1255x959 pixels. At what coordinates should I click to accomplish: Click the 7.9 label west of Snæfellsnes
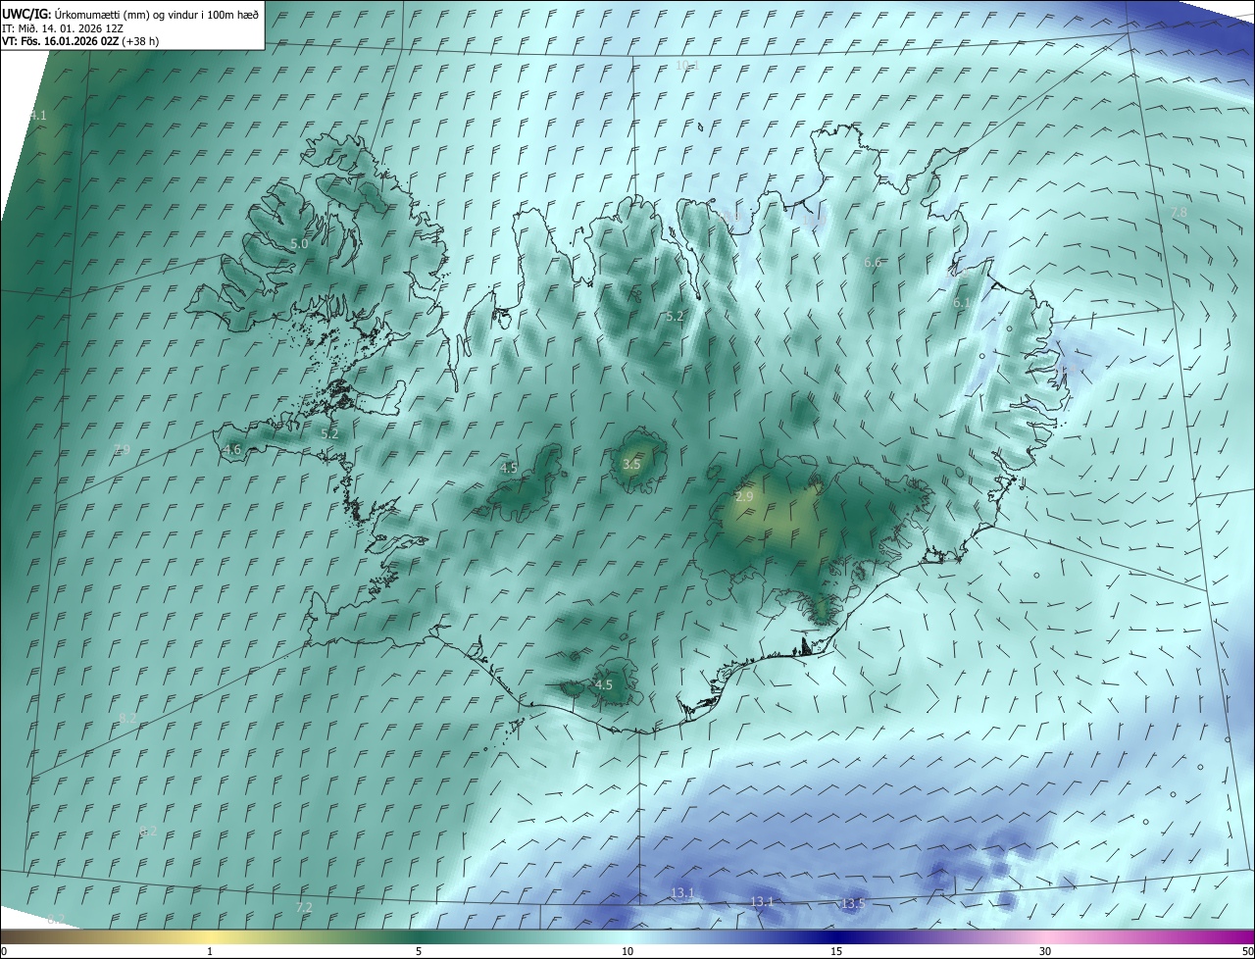(x=122, y=449)
